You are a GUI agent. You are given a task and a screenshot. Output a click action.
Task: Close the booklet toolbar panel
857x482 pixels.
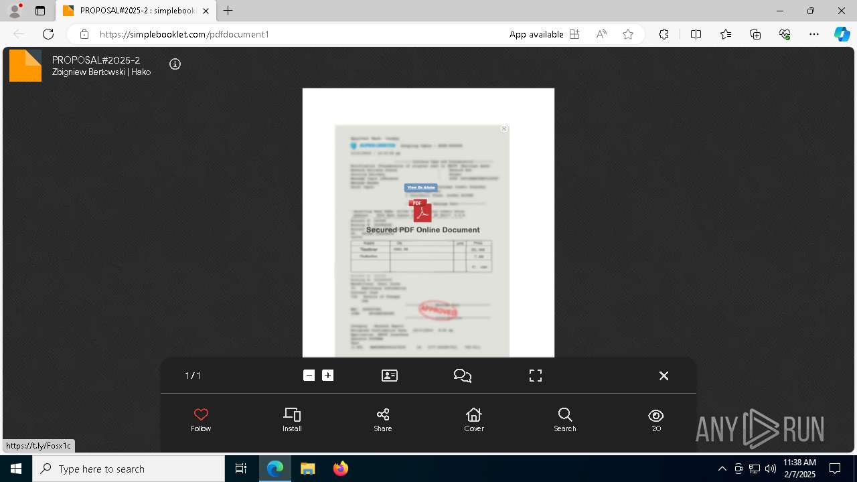[664, 376]
